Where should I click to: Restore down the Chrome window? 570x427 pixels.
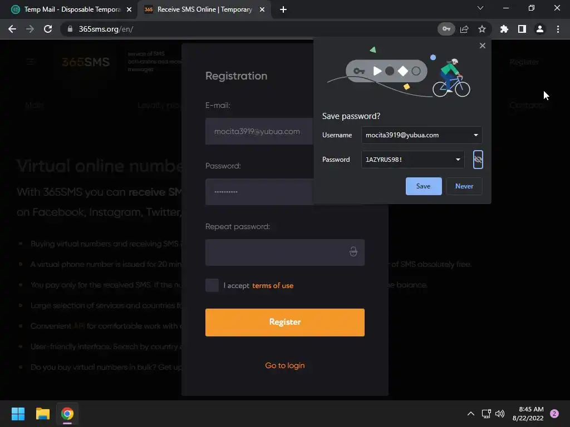click(x=532, y=8)
